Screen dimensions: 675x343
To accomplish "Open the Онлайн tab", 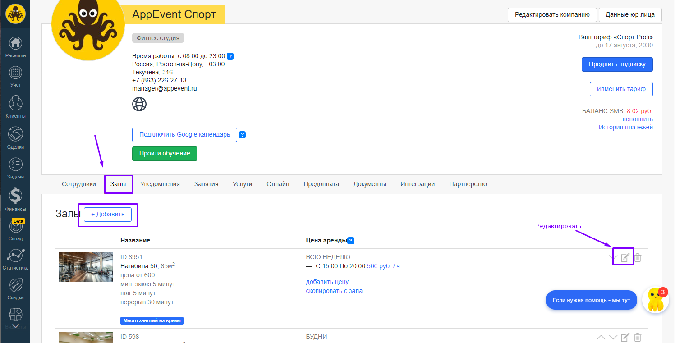I will 278,184.
